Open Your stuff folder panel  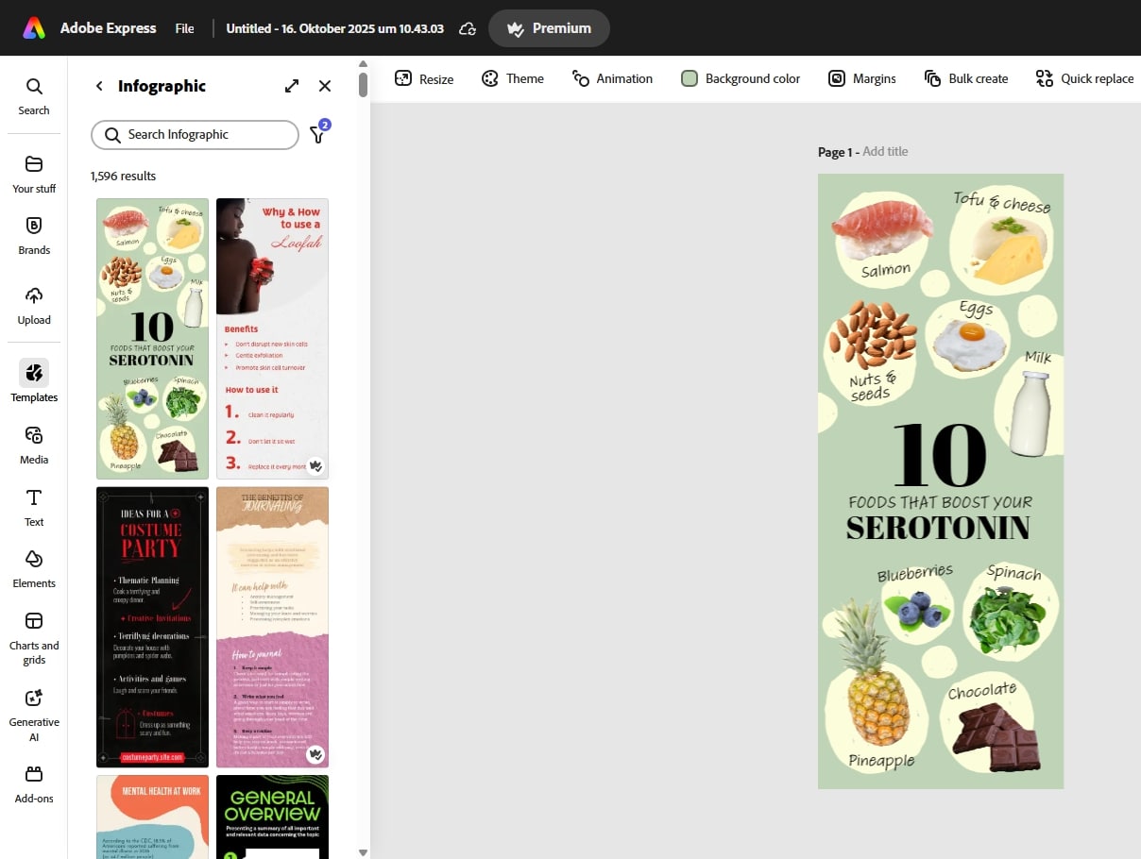pyautogui.click(x=34, y=174)
